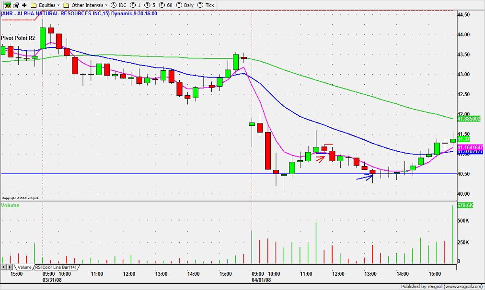
Task: Open the properties checklist toolbar icon
Action: point(16,5)
